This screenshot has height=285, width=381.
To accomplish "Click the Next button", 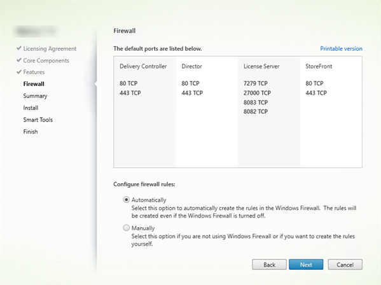I will (306, 265).
